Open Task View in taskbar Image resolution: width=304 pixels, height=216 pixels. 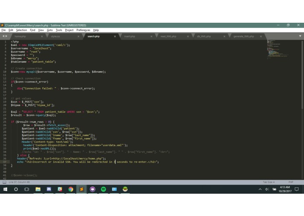click(27, 189)
